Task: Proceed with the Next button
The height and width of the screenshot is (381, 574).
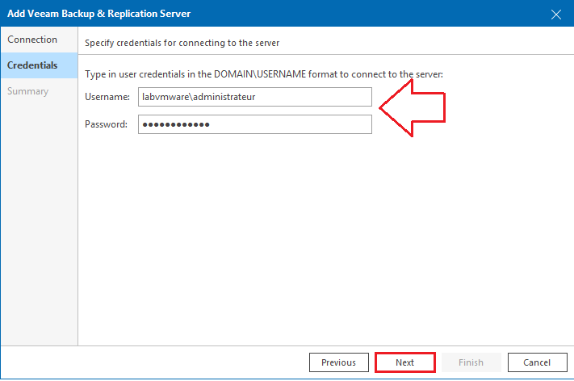Action: (405, 362)
